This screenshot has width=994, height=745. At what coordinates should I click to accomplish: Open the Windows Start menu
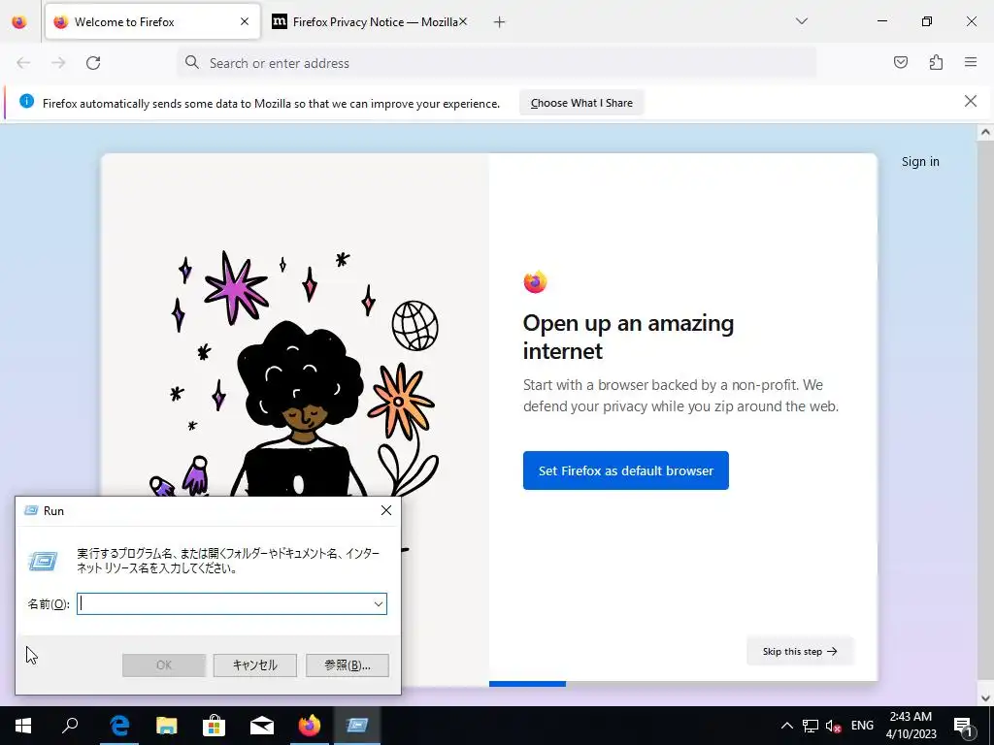pyautogui.click(x=23, y=726)
